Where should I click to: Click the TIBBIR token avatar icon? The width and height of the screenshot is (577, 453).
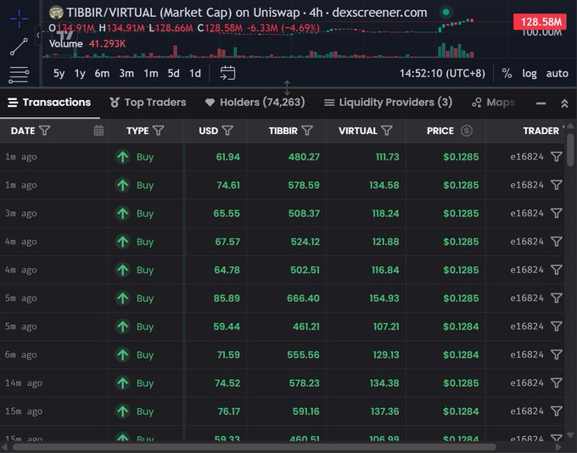point(56,13)
